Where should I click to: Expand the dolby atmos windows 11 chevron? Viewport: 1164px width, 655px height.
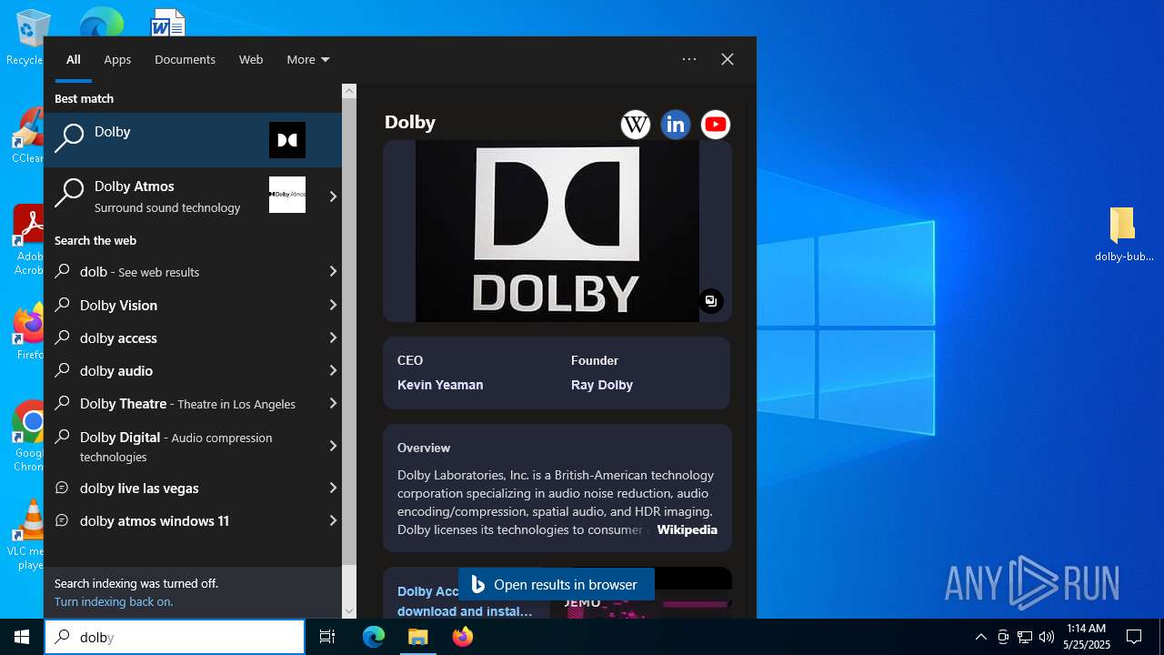click(x=333, y=520)
